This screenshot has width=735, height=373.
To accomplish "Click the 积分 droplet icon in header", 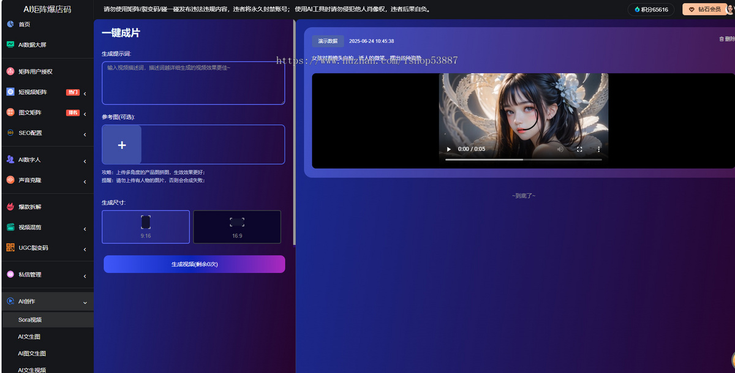I will click(x=637, y=10).
